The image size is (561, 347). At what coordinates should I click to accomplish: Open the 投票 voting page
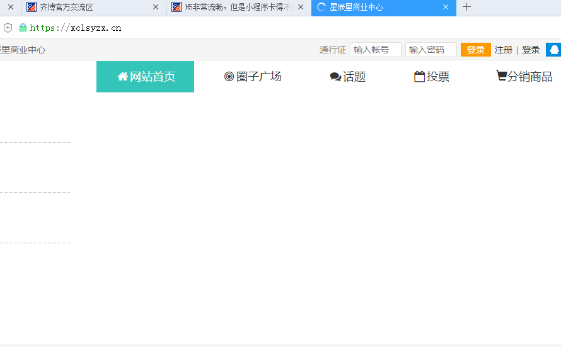432,77
